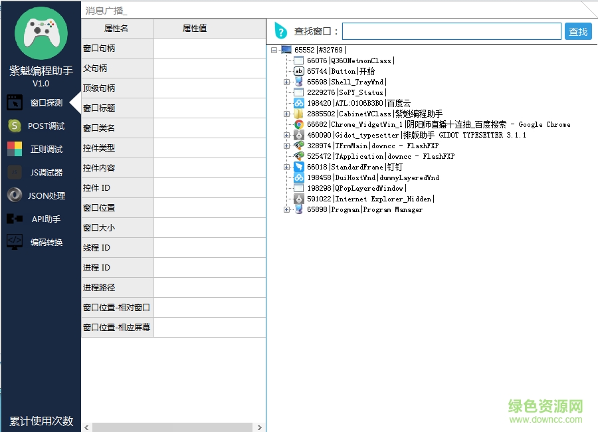The width and height of the screenshot is (598, 432).
Task: Click the 正则调试 colored squares icon
Action: point(15,149)
